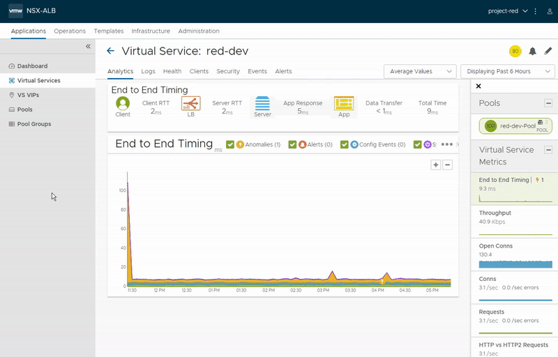Collapse the Pools section

[x=548, y=103]
